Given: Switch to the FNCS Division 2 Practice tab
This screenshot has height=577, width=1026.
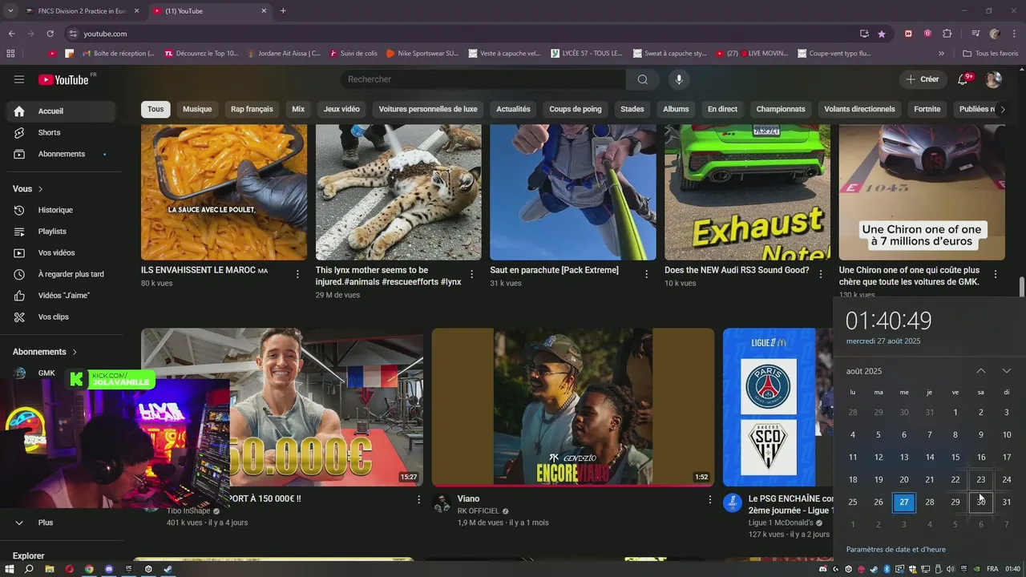Looking at the screenshot, I should 82,10.
